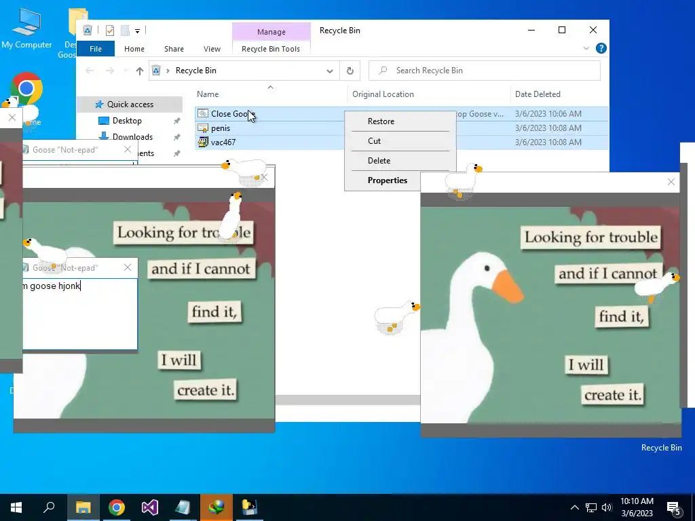Open Visual Studio from taskbar

click(150, 507)
